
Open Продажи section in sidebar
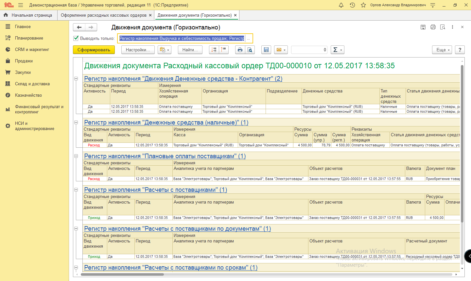[x=24, y=61]
